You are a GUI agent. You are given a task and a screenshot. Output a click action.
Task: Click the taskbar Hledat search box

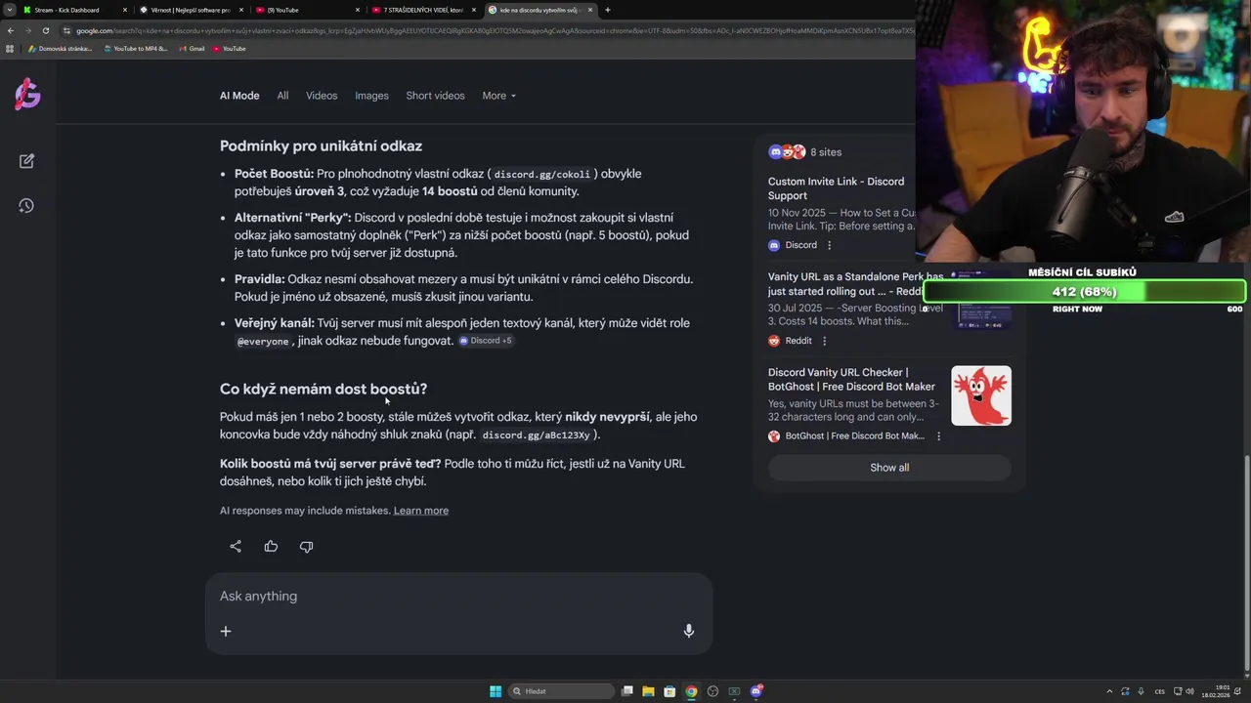click(x=560, y=691)
